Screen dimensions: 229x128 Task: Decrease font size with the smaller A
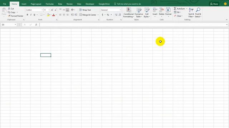click(x=56, y=10)
